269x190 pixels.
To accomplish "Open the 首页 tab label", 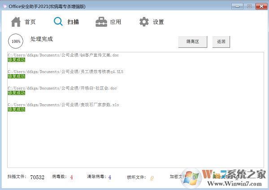I will tap(30, 22).
